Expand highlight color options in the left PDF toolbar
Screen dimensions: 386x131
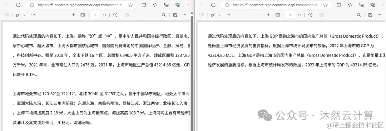pyautogui.click(x=24, y=15)
